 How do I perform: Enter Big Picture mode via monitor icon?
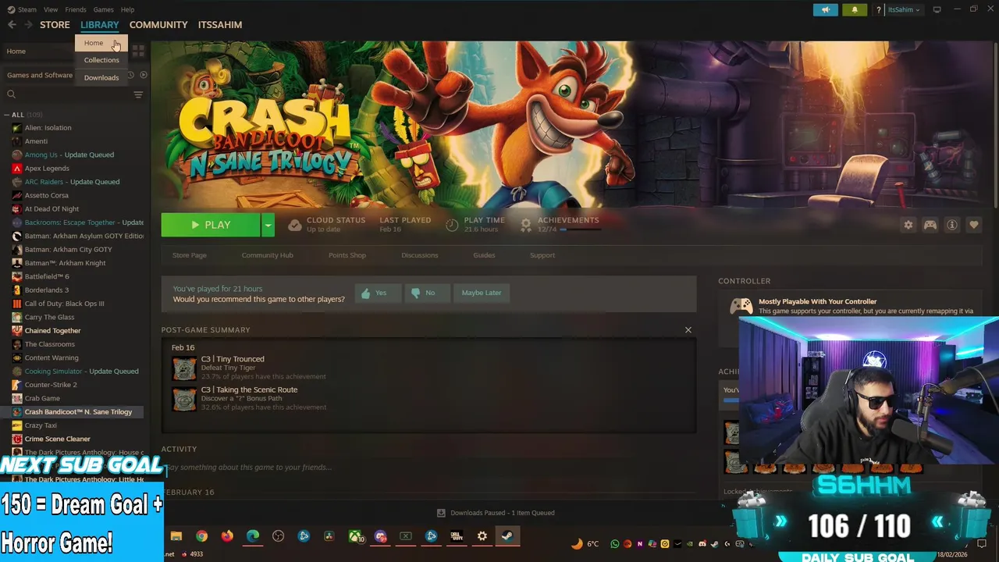pyautogui.click(x=937, y=9)
